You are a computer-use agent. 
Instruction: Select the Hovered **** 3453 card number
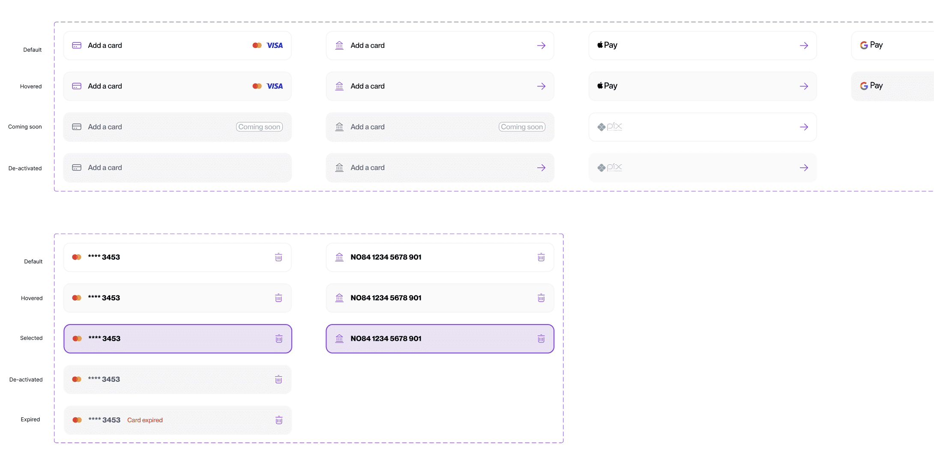point(104,297)
